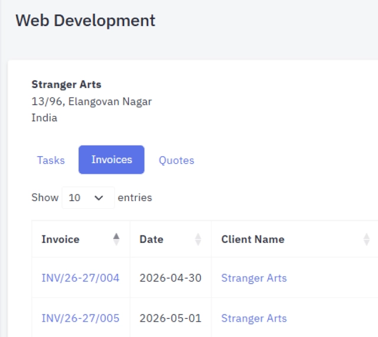Sort table by Invoice column
This screenshot has width=378, height=337.
click(x=116, y=239)
